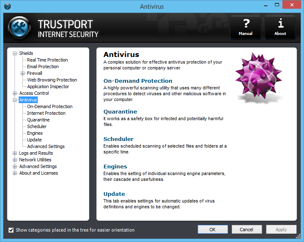Select Firewall tree item
Screen dimensions: 304x242
tap(34, 73)
